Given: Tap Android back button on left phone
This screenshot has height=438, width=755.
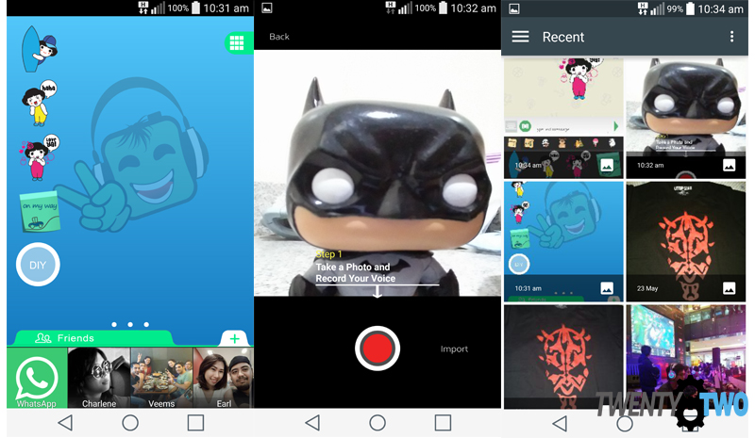Looking at the screenshot, I should pos(65,423).
